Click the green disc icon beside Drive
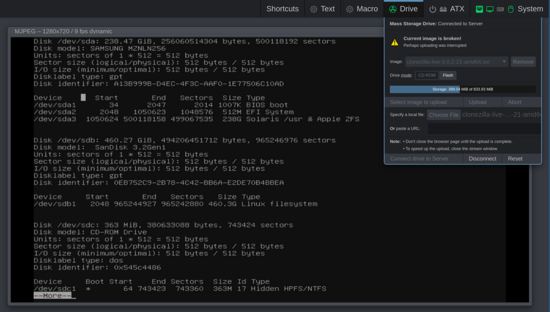This screenshot has width=550, height=312. pyautogui.click(x=393, y=9)
